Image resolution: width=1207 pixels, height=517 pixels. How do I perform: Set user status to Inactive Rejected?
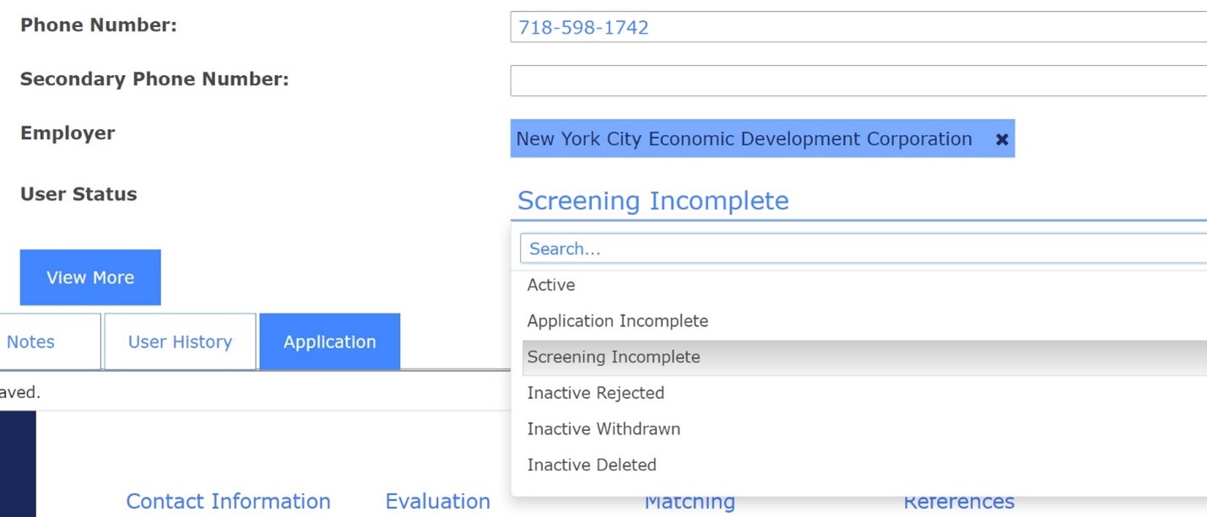tap(595, 393)
